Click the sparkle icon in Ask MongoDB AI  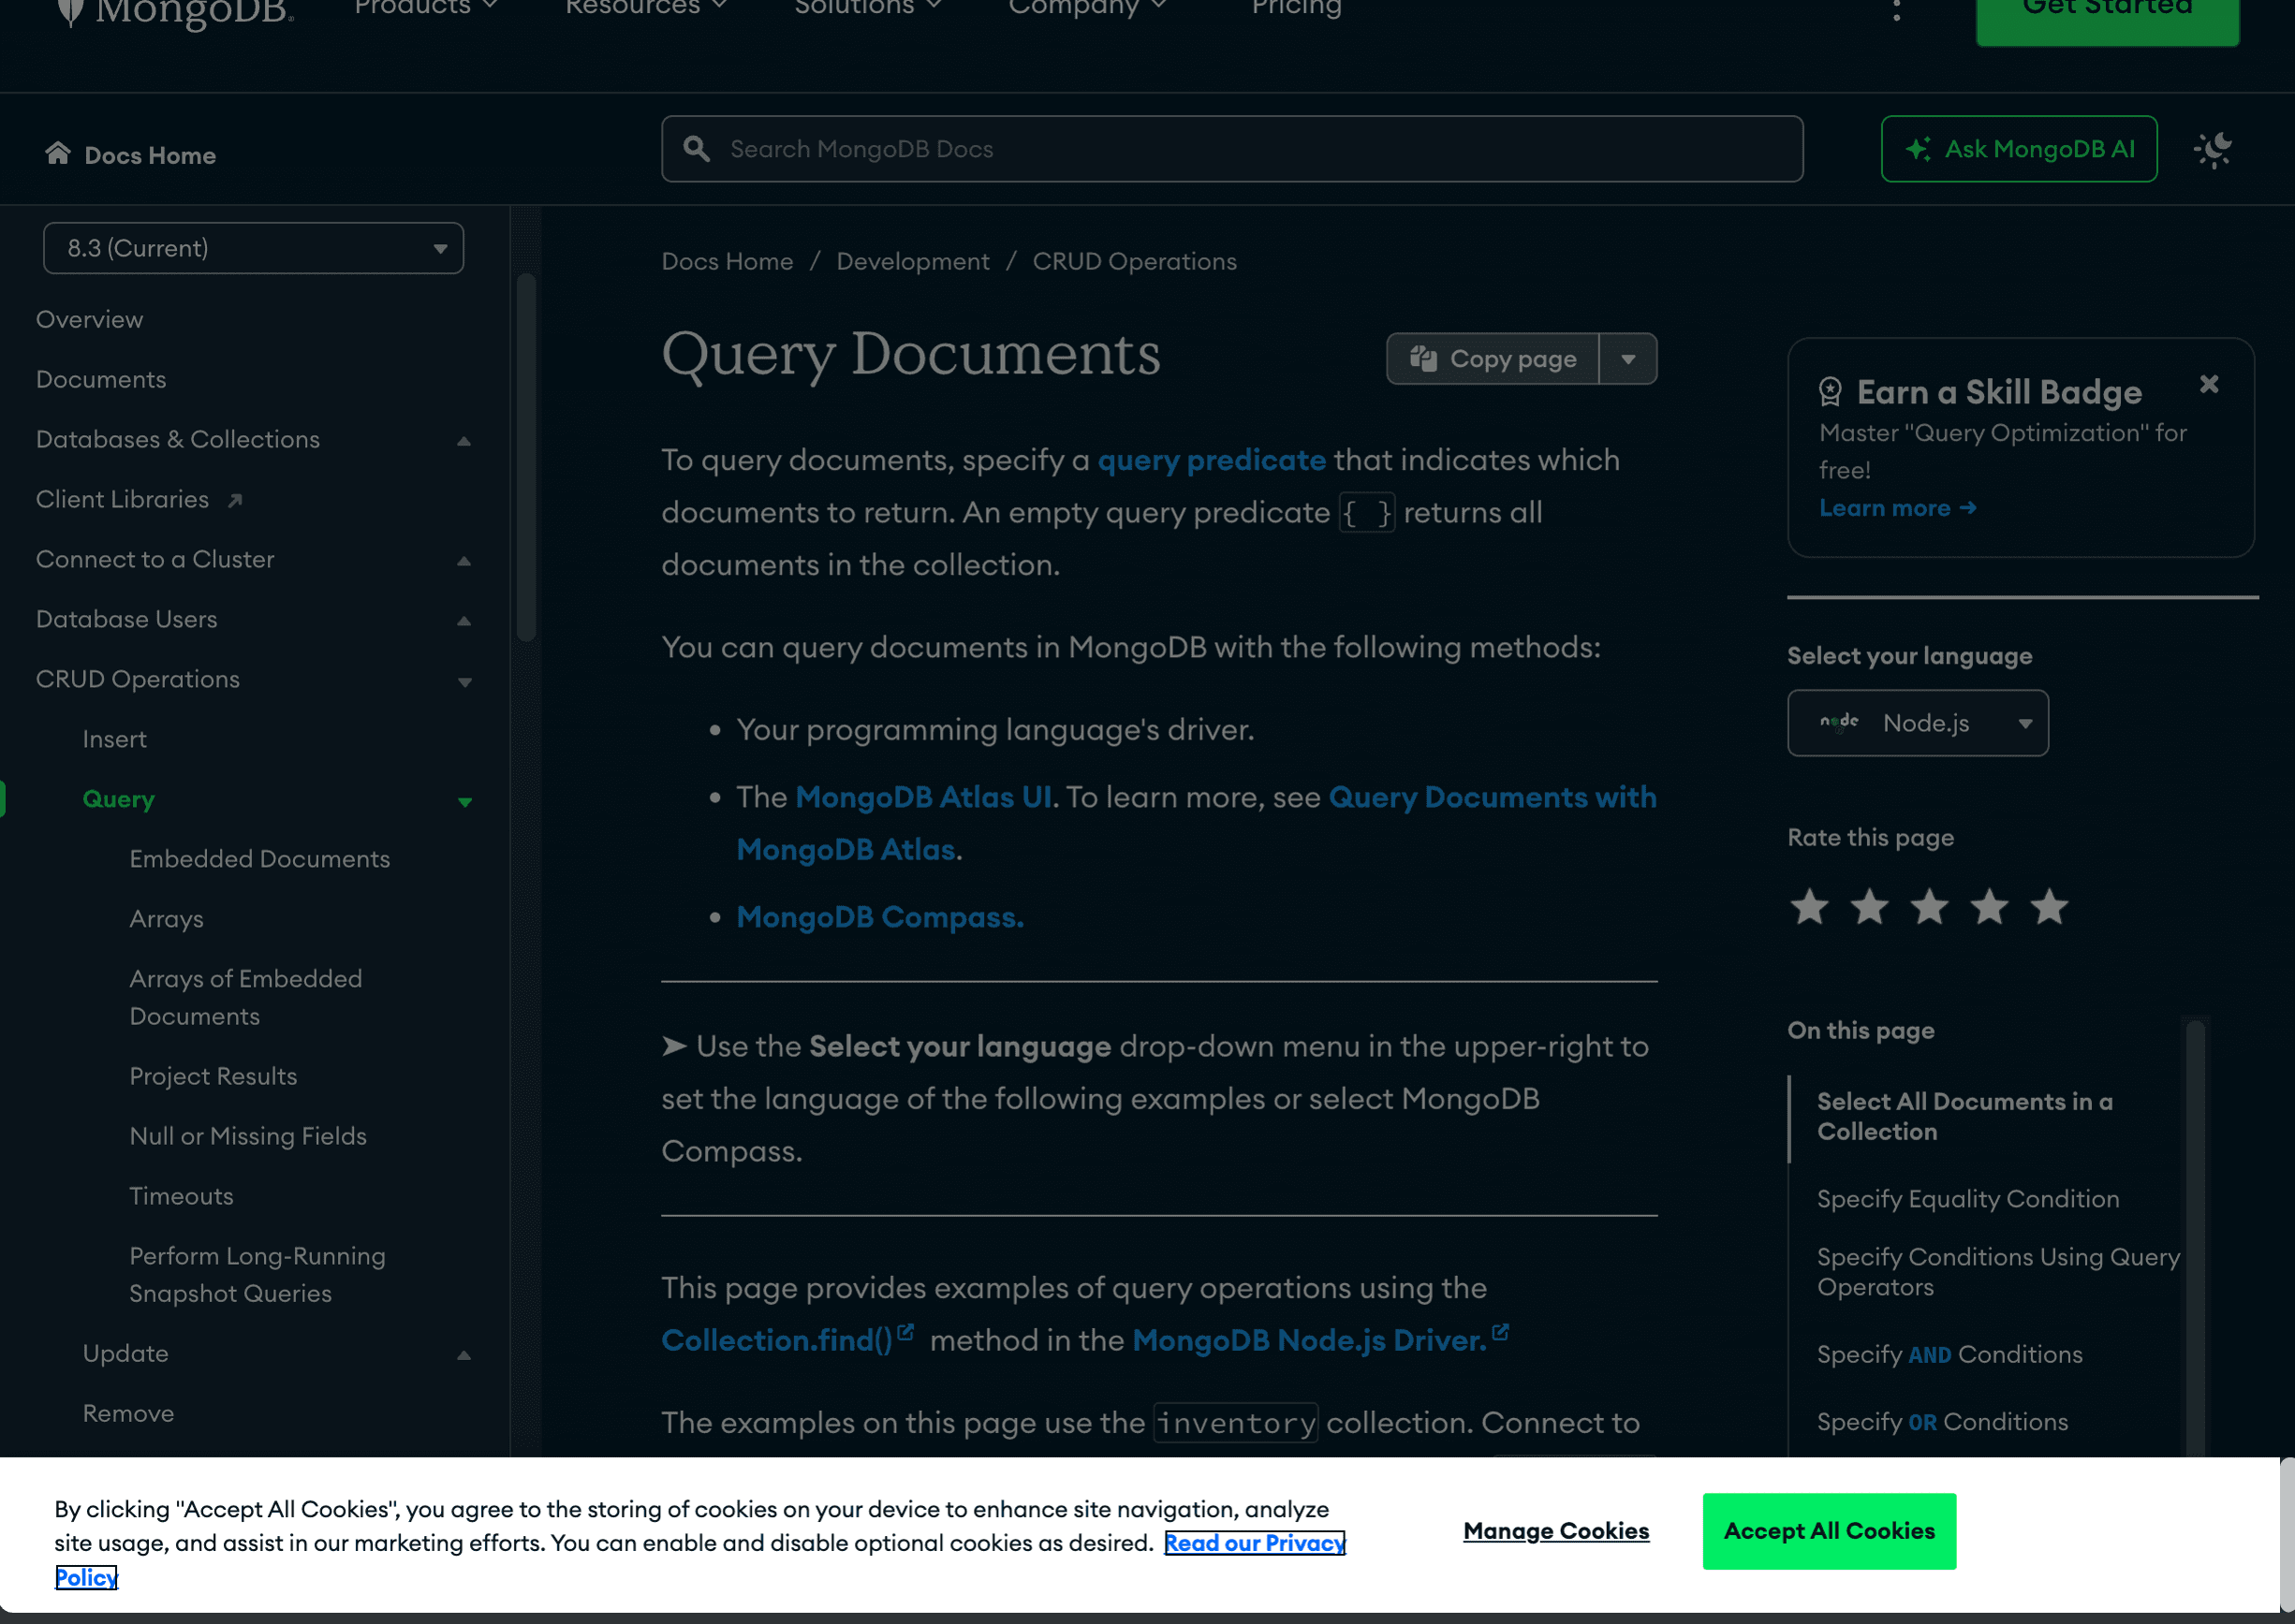click(x=1917, y=150)
